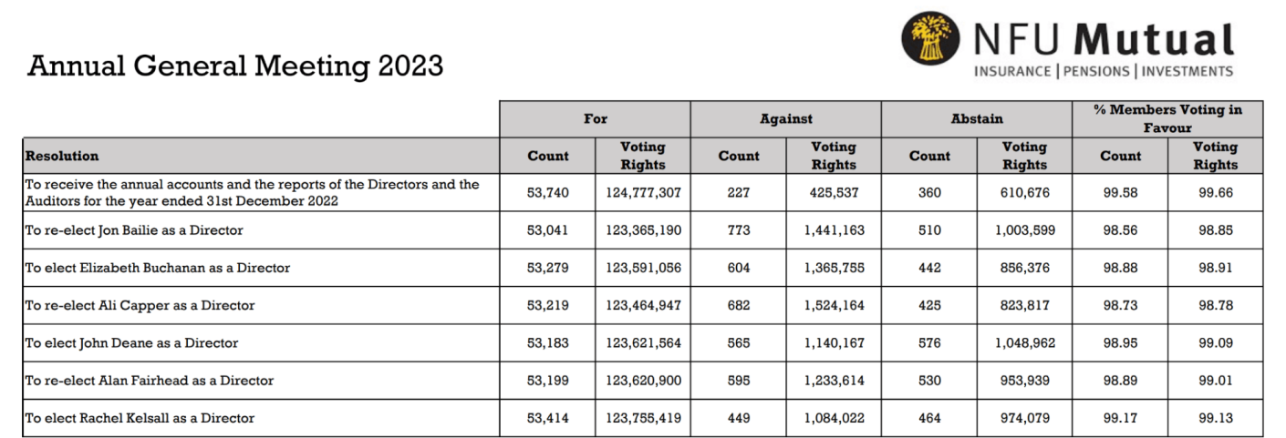
Task: Select the voting rights value 124,777,307
Action: [643, 192]
